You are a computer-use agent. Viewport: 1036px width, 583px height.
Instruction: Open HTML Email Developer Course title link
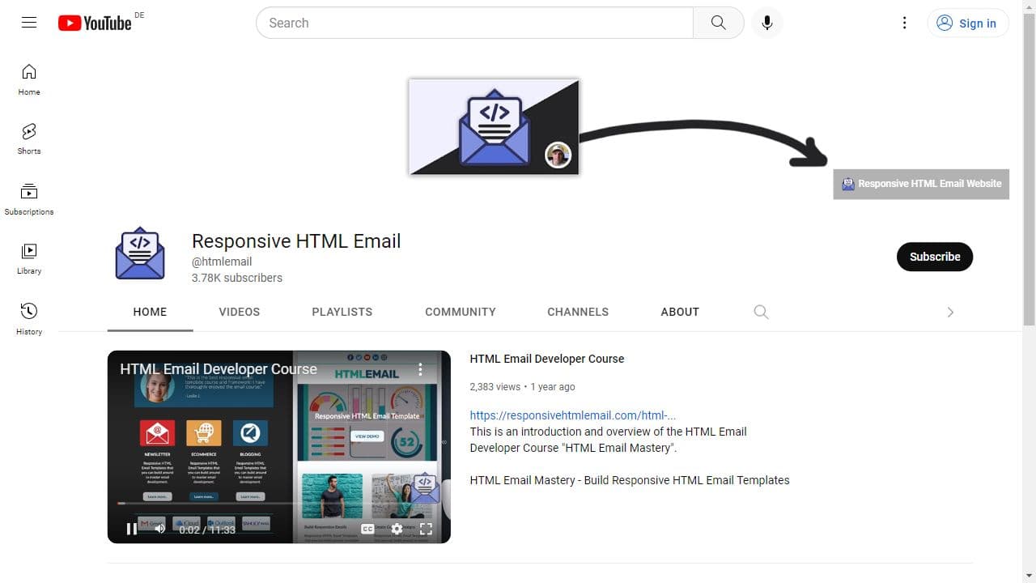click(x=547, y=359)
